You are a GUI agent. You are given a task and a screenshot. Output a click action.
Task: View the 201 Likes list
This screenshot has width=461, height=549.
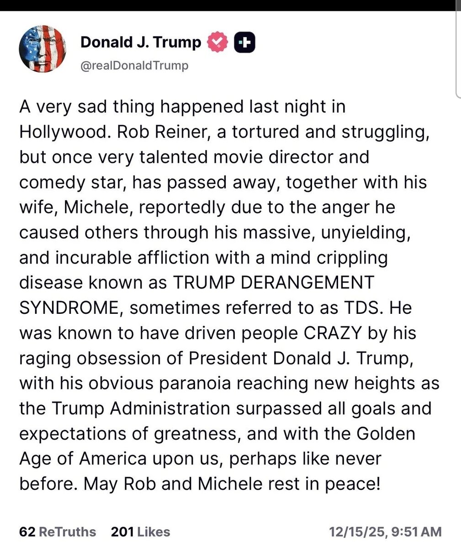point(140,532)
